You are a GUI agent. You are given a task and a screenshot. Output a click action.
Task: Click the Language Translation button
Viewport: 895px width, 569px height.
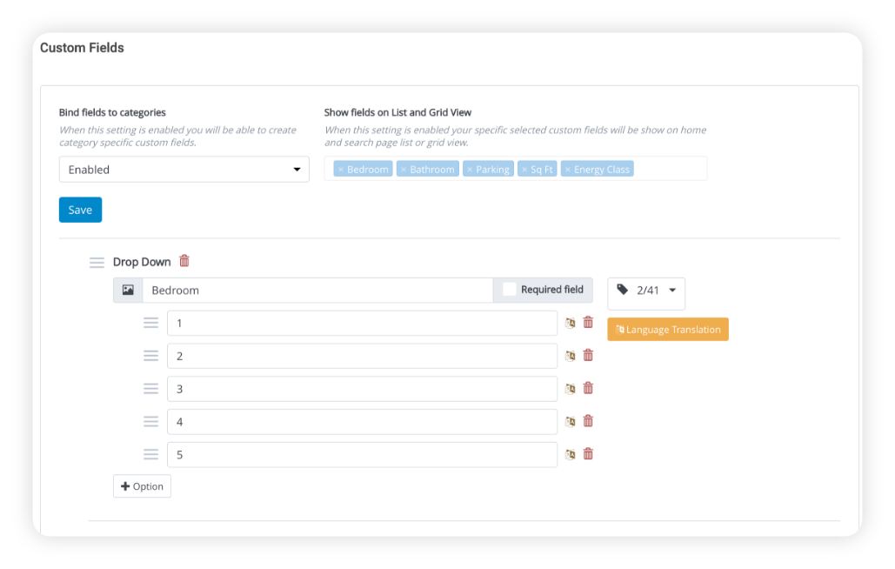point(667,329)
